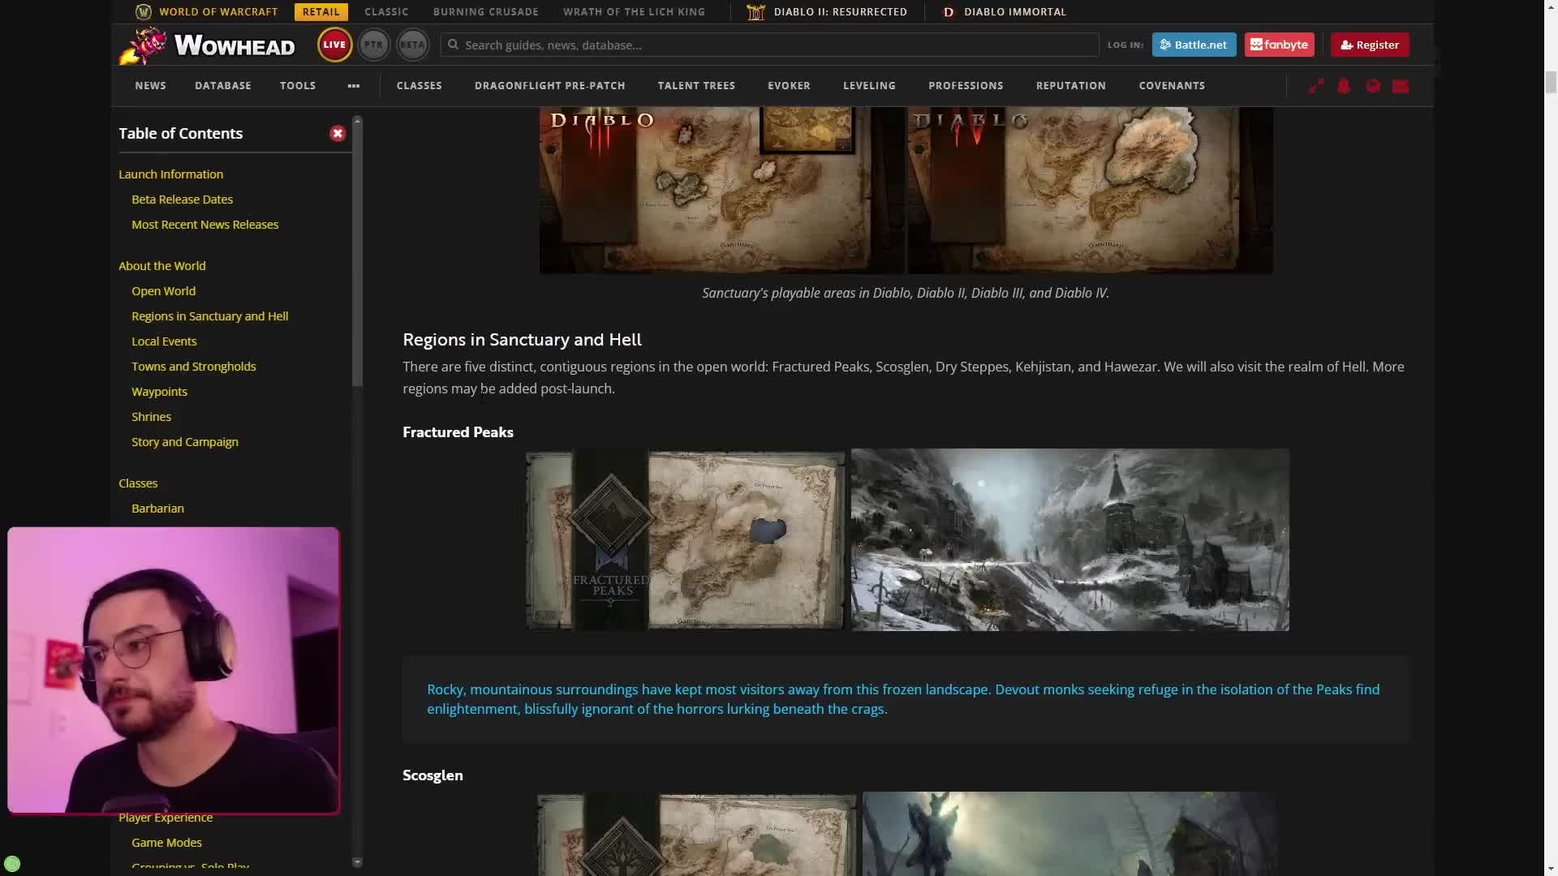Click the World of Warcraft crest icon

(x=144, y=11)
